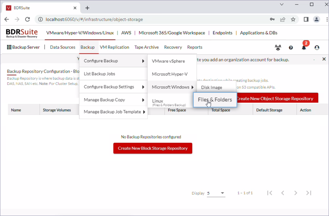Viewport: 329px width, 216px height.
Task: Click the share page icon
Action: (283, 19)
